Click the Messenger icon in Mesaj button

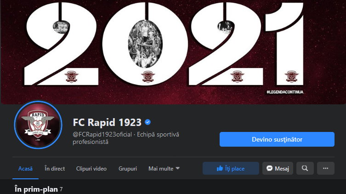pos(269,168)
